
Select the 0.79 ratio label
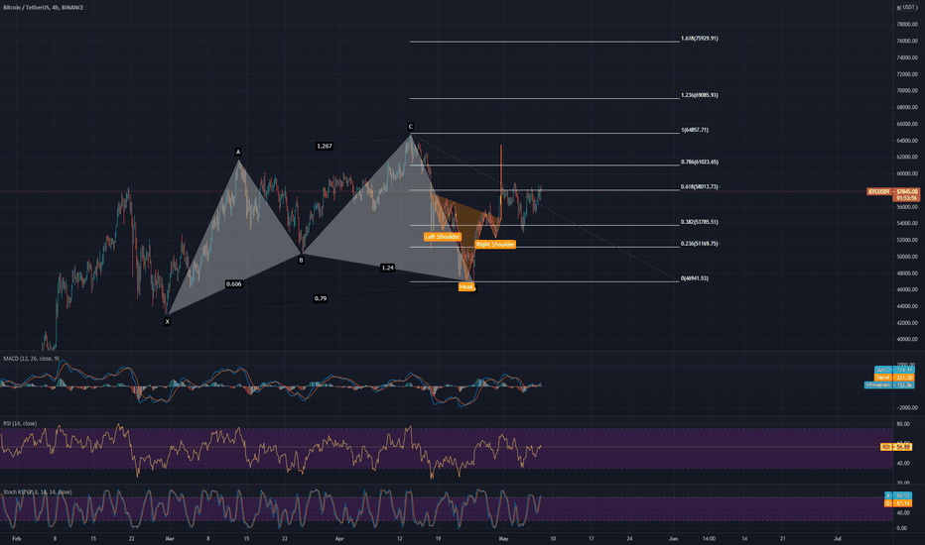pyautogui.click(x=321, y=298)
